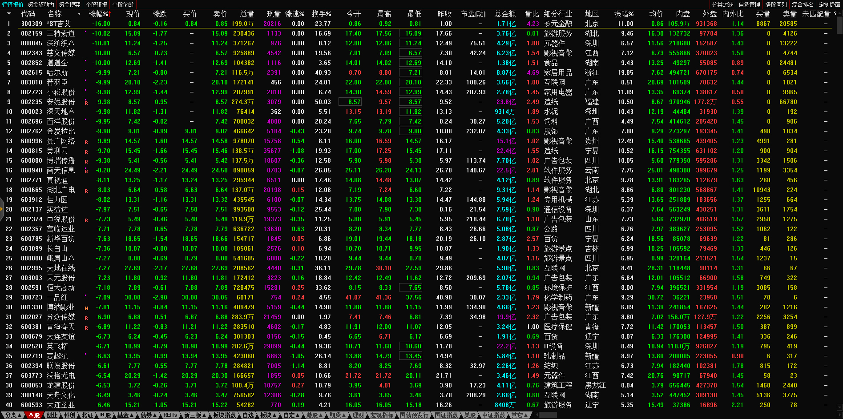This screenshot has height=419, width=843.
Task: Open the header triangle dropdown before 代码
Action: coord(9,14)
